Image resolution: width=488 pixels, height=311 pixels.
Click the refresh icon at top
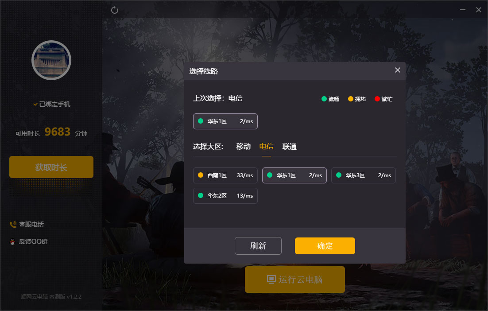click(x=115, y=10)
